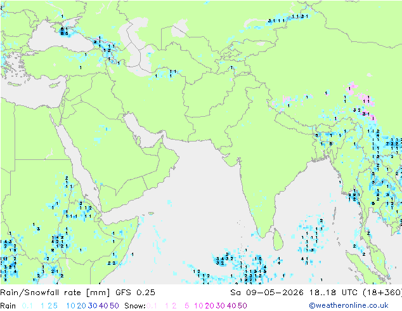402x311 pixels.
Task: Open the ©weatheronline.co.uk link
Action: tap(349, 306)
